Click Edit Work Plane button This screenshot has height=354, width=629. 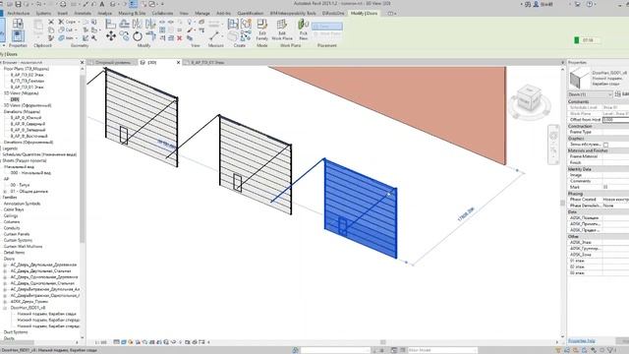coord(282,29)
